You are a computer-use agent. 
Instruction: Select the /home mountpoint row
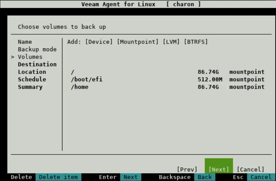click(167, 87)
